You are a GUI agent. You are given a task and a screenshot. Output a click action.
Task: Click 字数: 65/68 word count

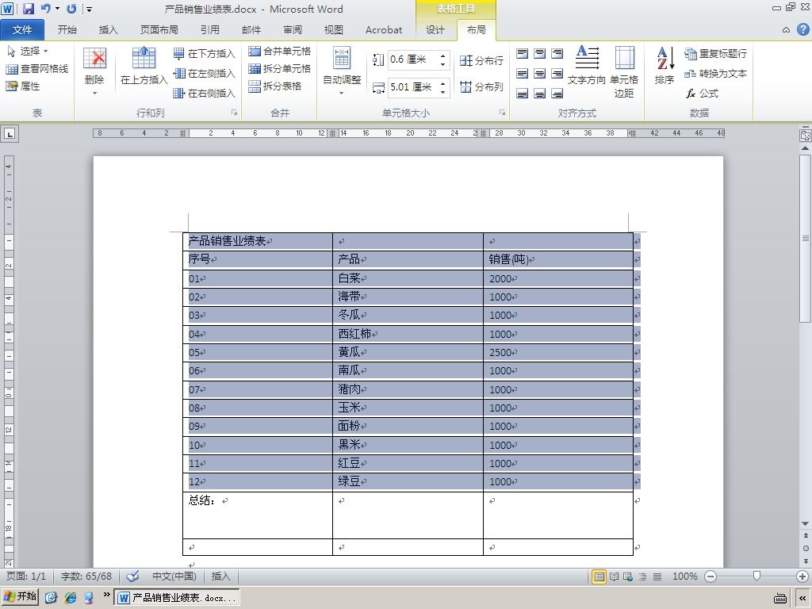86,576
